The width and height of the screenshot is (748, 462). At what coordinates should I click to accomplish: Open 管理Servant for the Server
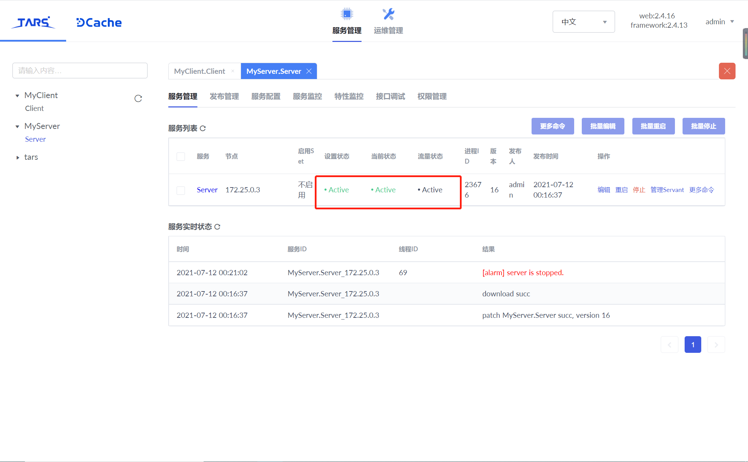(667, 190)
